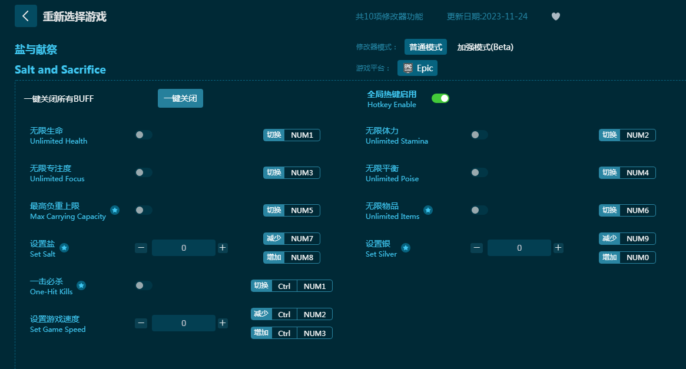Toggle Unlimited Health switch
The image size is (686, 369).
(x=144, y=135)
